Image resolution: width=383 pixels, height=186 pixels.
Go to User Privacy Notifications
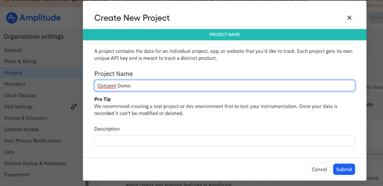tap(33, 141)
